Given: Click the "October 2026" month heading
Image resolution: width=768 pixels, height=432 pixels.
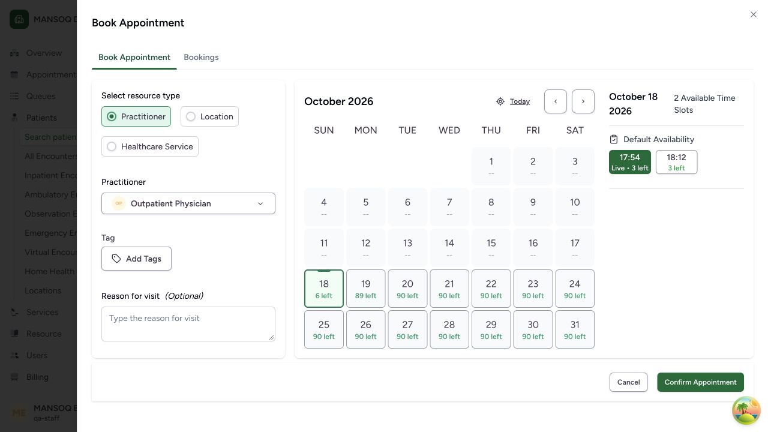Looking at the screenshot, I should [x=339, y=101].
